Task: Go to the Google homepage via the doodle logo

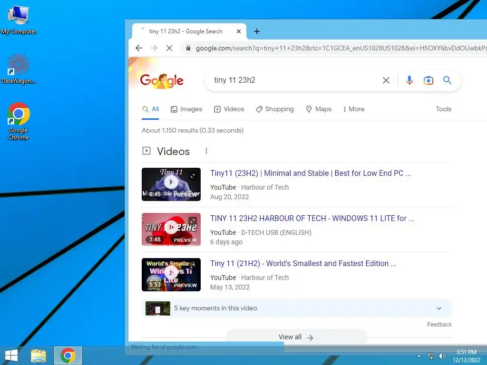Action: tap(162, 81)
